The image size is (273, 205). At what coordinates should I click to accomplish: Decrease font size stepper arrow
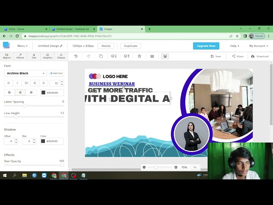click(62, 85)
